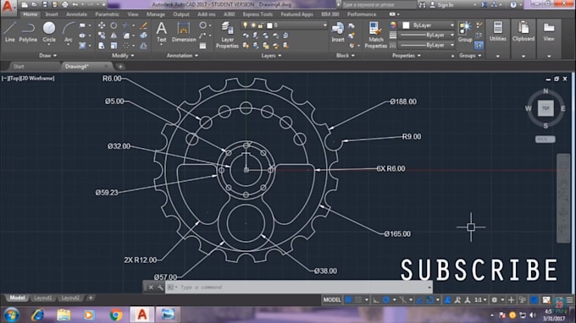This screenshot has height=323, width=576.
Task: Open the Express Tools ribbon tab
Action: click(x=258, y=14)
